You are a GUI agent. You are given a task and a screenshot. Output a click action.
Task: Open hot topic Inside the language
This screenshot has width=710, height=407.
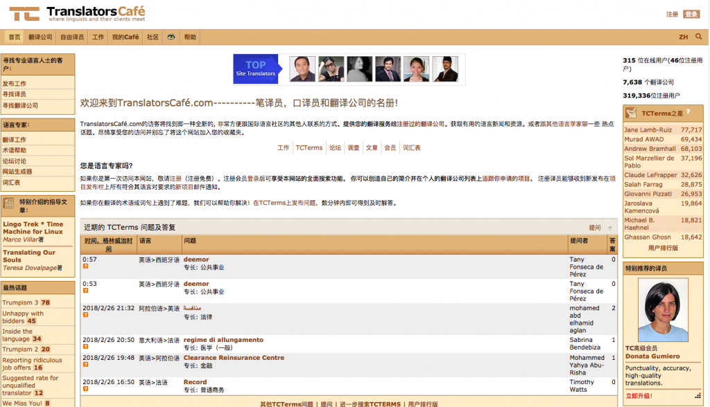[17, 335]
